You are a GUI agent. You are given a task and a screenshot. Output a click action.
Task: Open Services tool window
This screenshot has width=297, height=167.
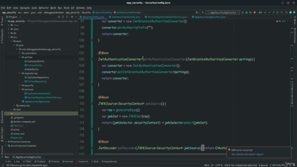[x=68, y=161]
